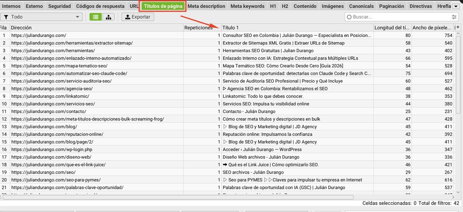Expand the hidden tabs overflow arrow
Image resolution: width=463 pixels, height=212 pixels.
click(455, 6)
